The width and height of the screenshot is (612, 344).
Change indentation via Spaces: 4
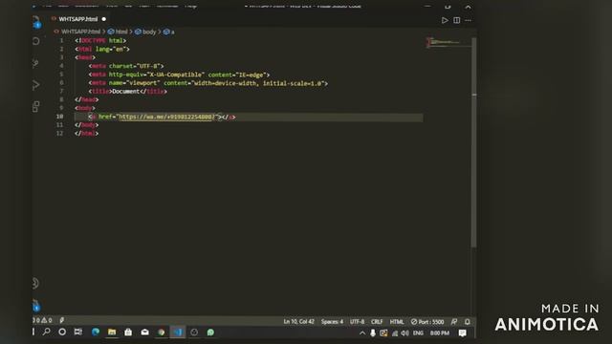click(332, 321)
